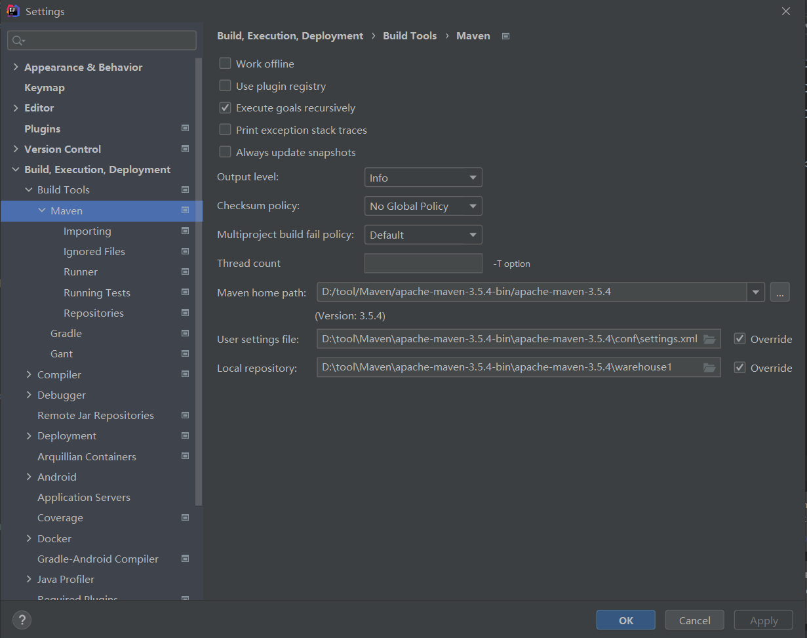Click the project icon beside Plugins item

(185, 129)
